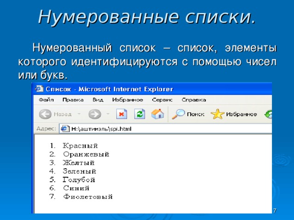Click the Internet Explorer title bar icon

pos(39,88)
